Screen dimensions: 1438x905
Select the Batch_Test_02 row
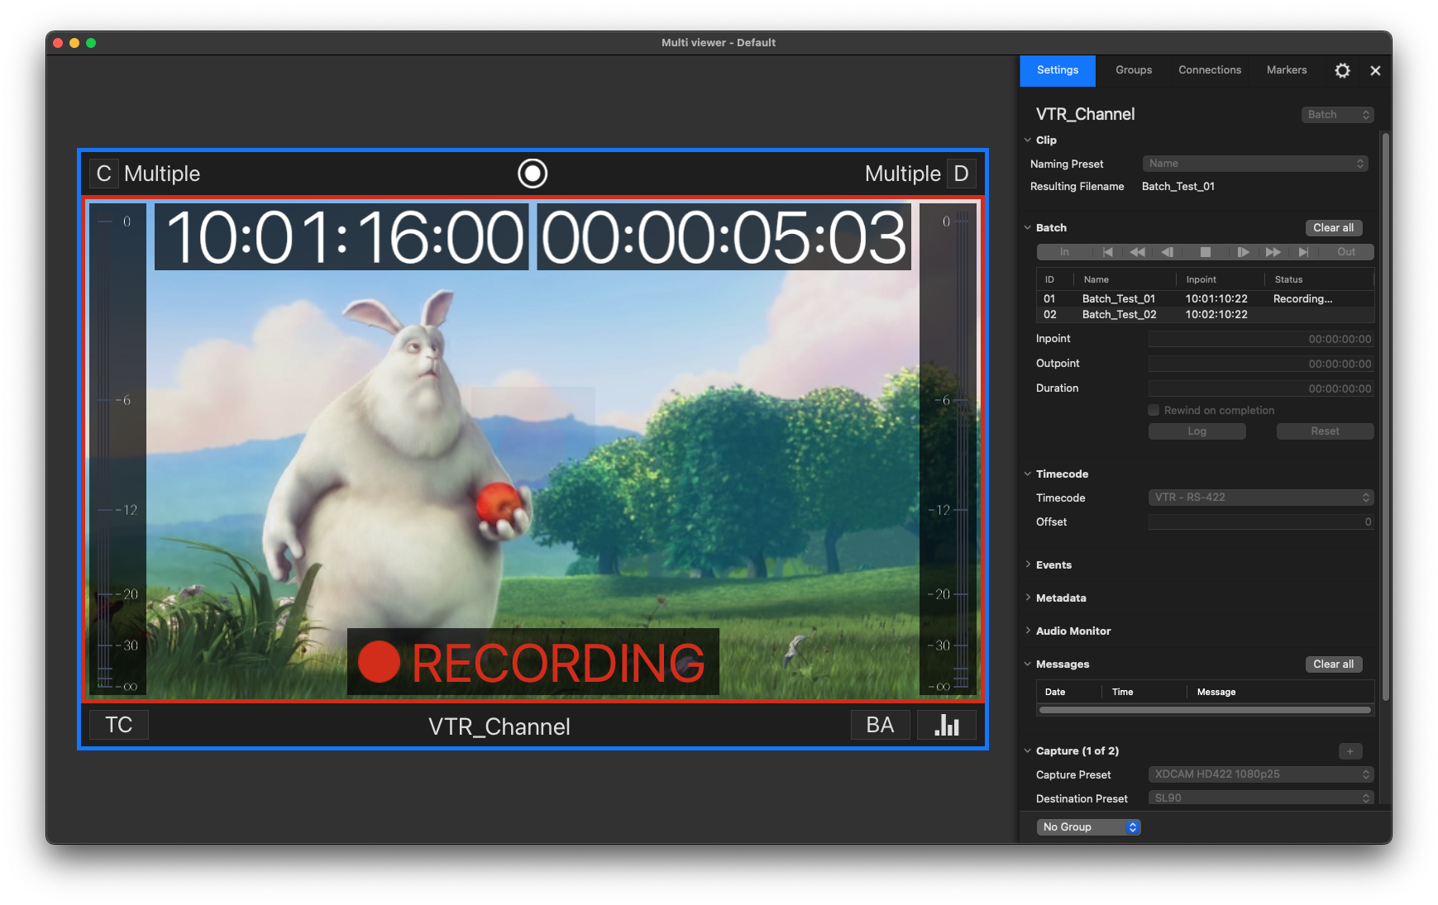(1205, 315)
